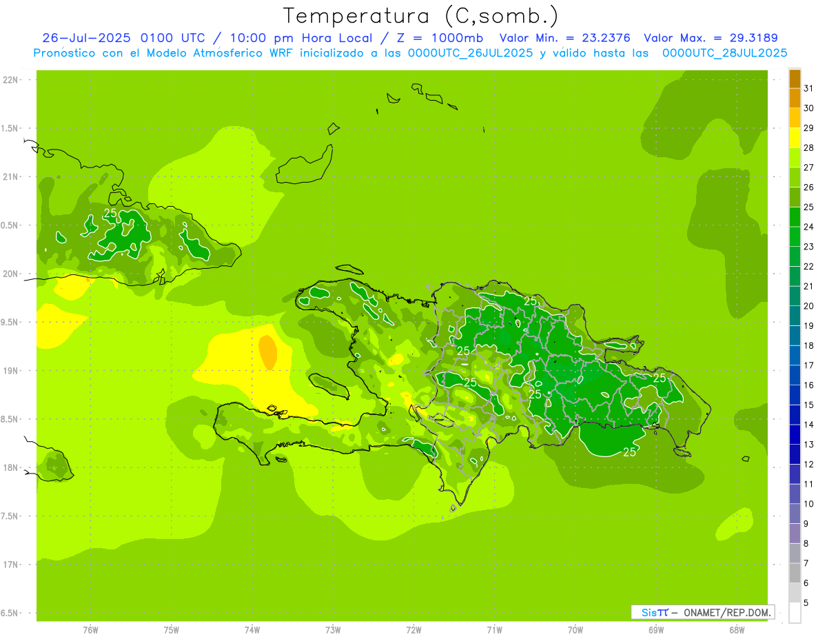Select the 'Valor Max. = 29.3189' reading

(713, 38)
